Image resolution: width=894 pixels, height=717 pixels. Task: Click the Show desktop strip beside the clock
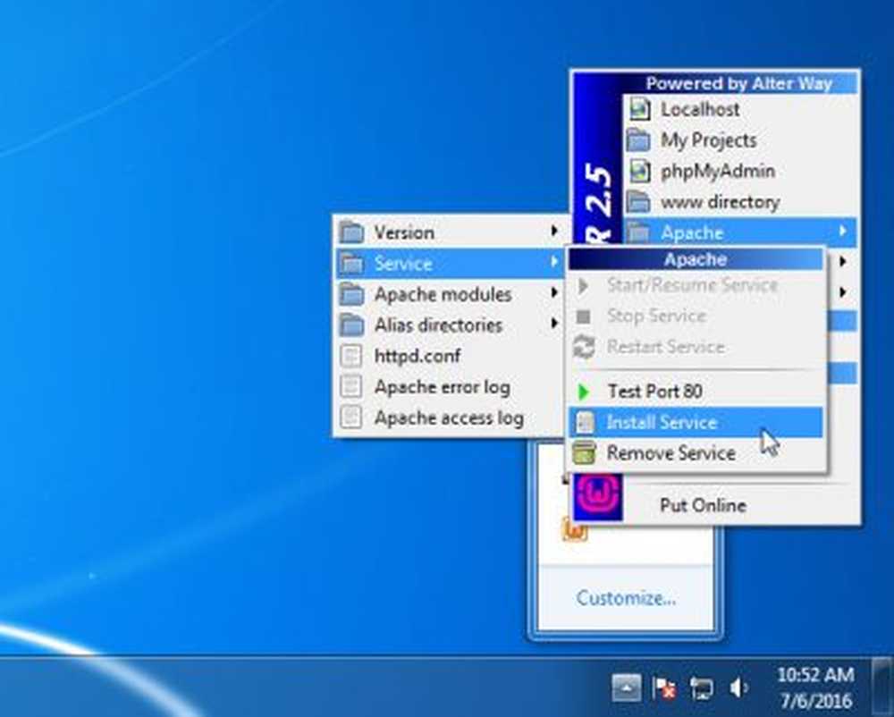883,687
